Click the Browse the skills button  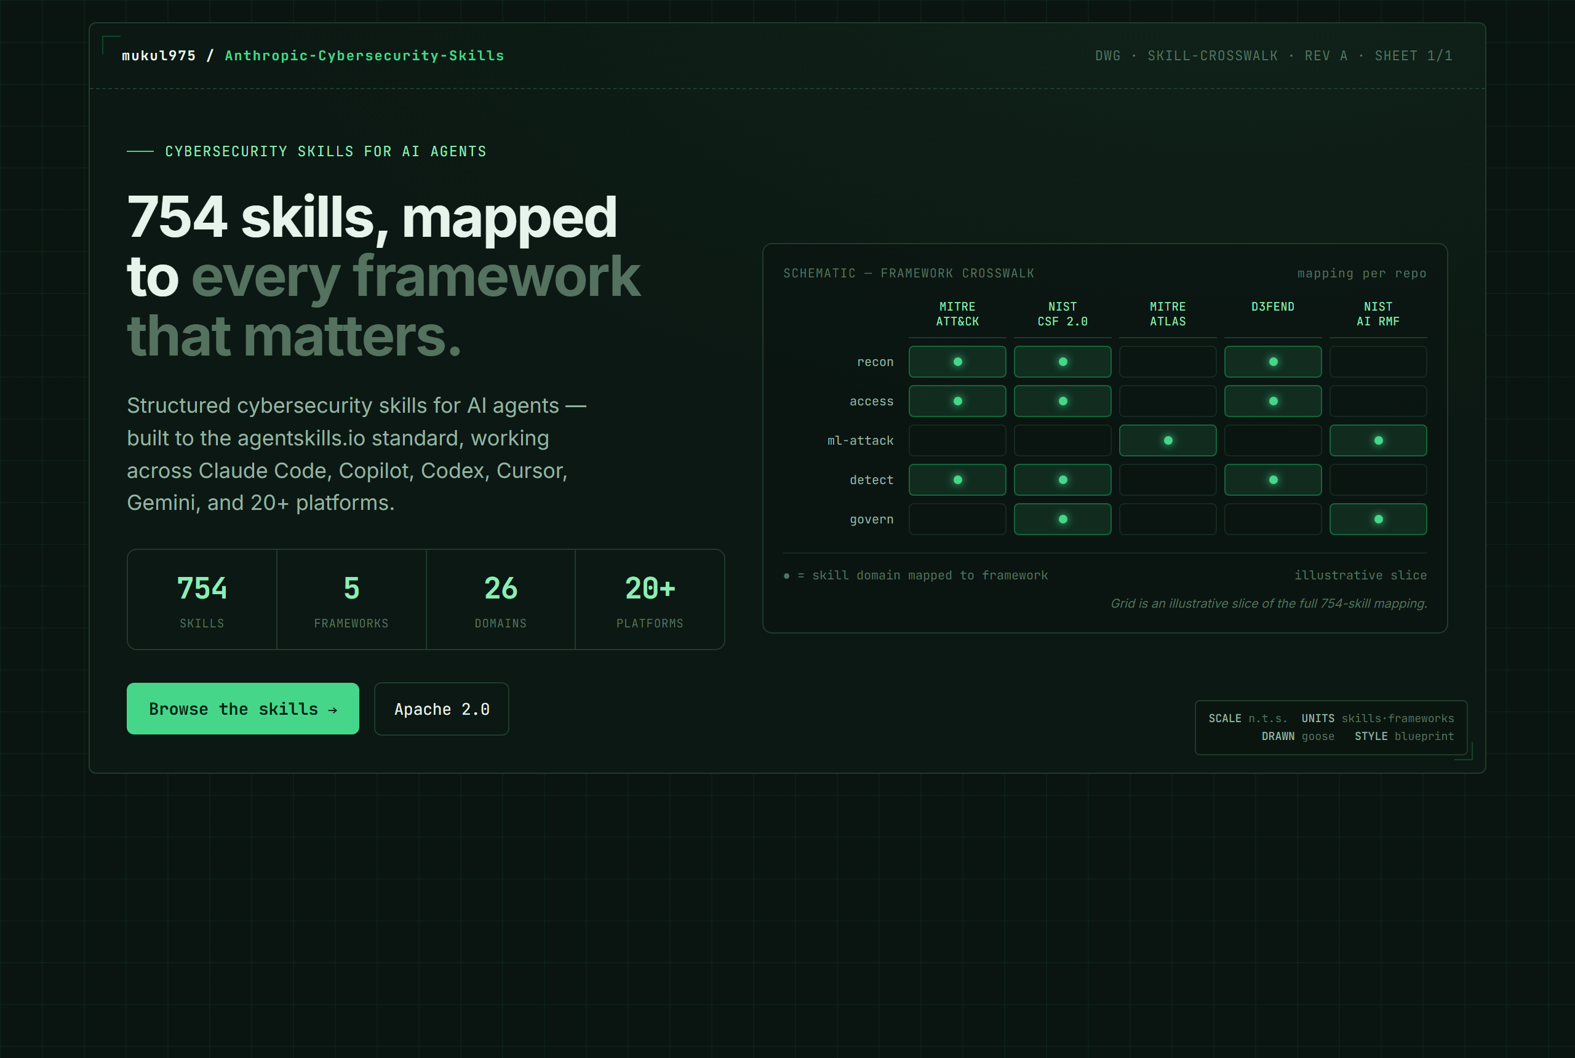point(243,709)
